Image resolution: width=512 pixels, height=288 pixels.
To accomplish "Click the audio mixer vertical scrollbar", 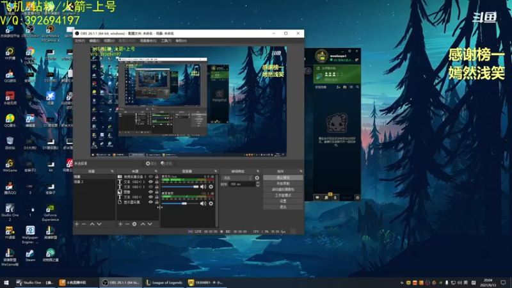I will point(217,200).
